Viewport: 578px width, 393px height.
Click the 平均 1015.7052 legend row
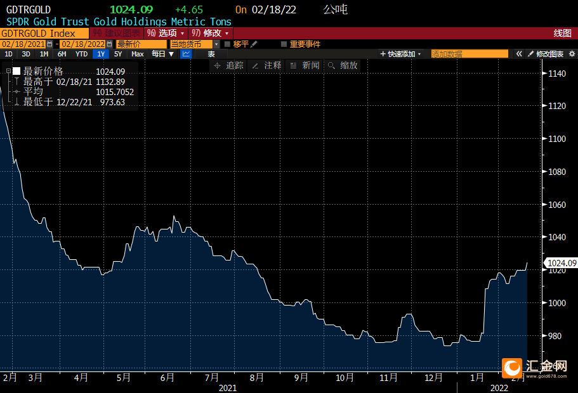pos(74,92)
